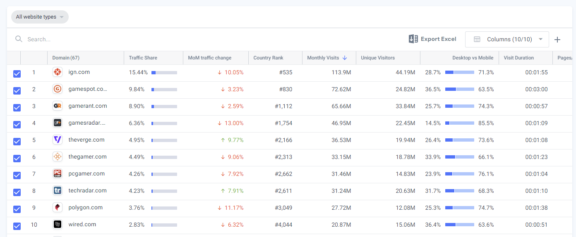Uncheck the ign.com row checkbox
576x237 pixels.
[17, 74]
